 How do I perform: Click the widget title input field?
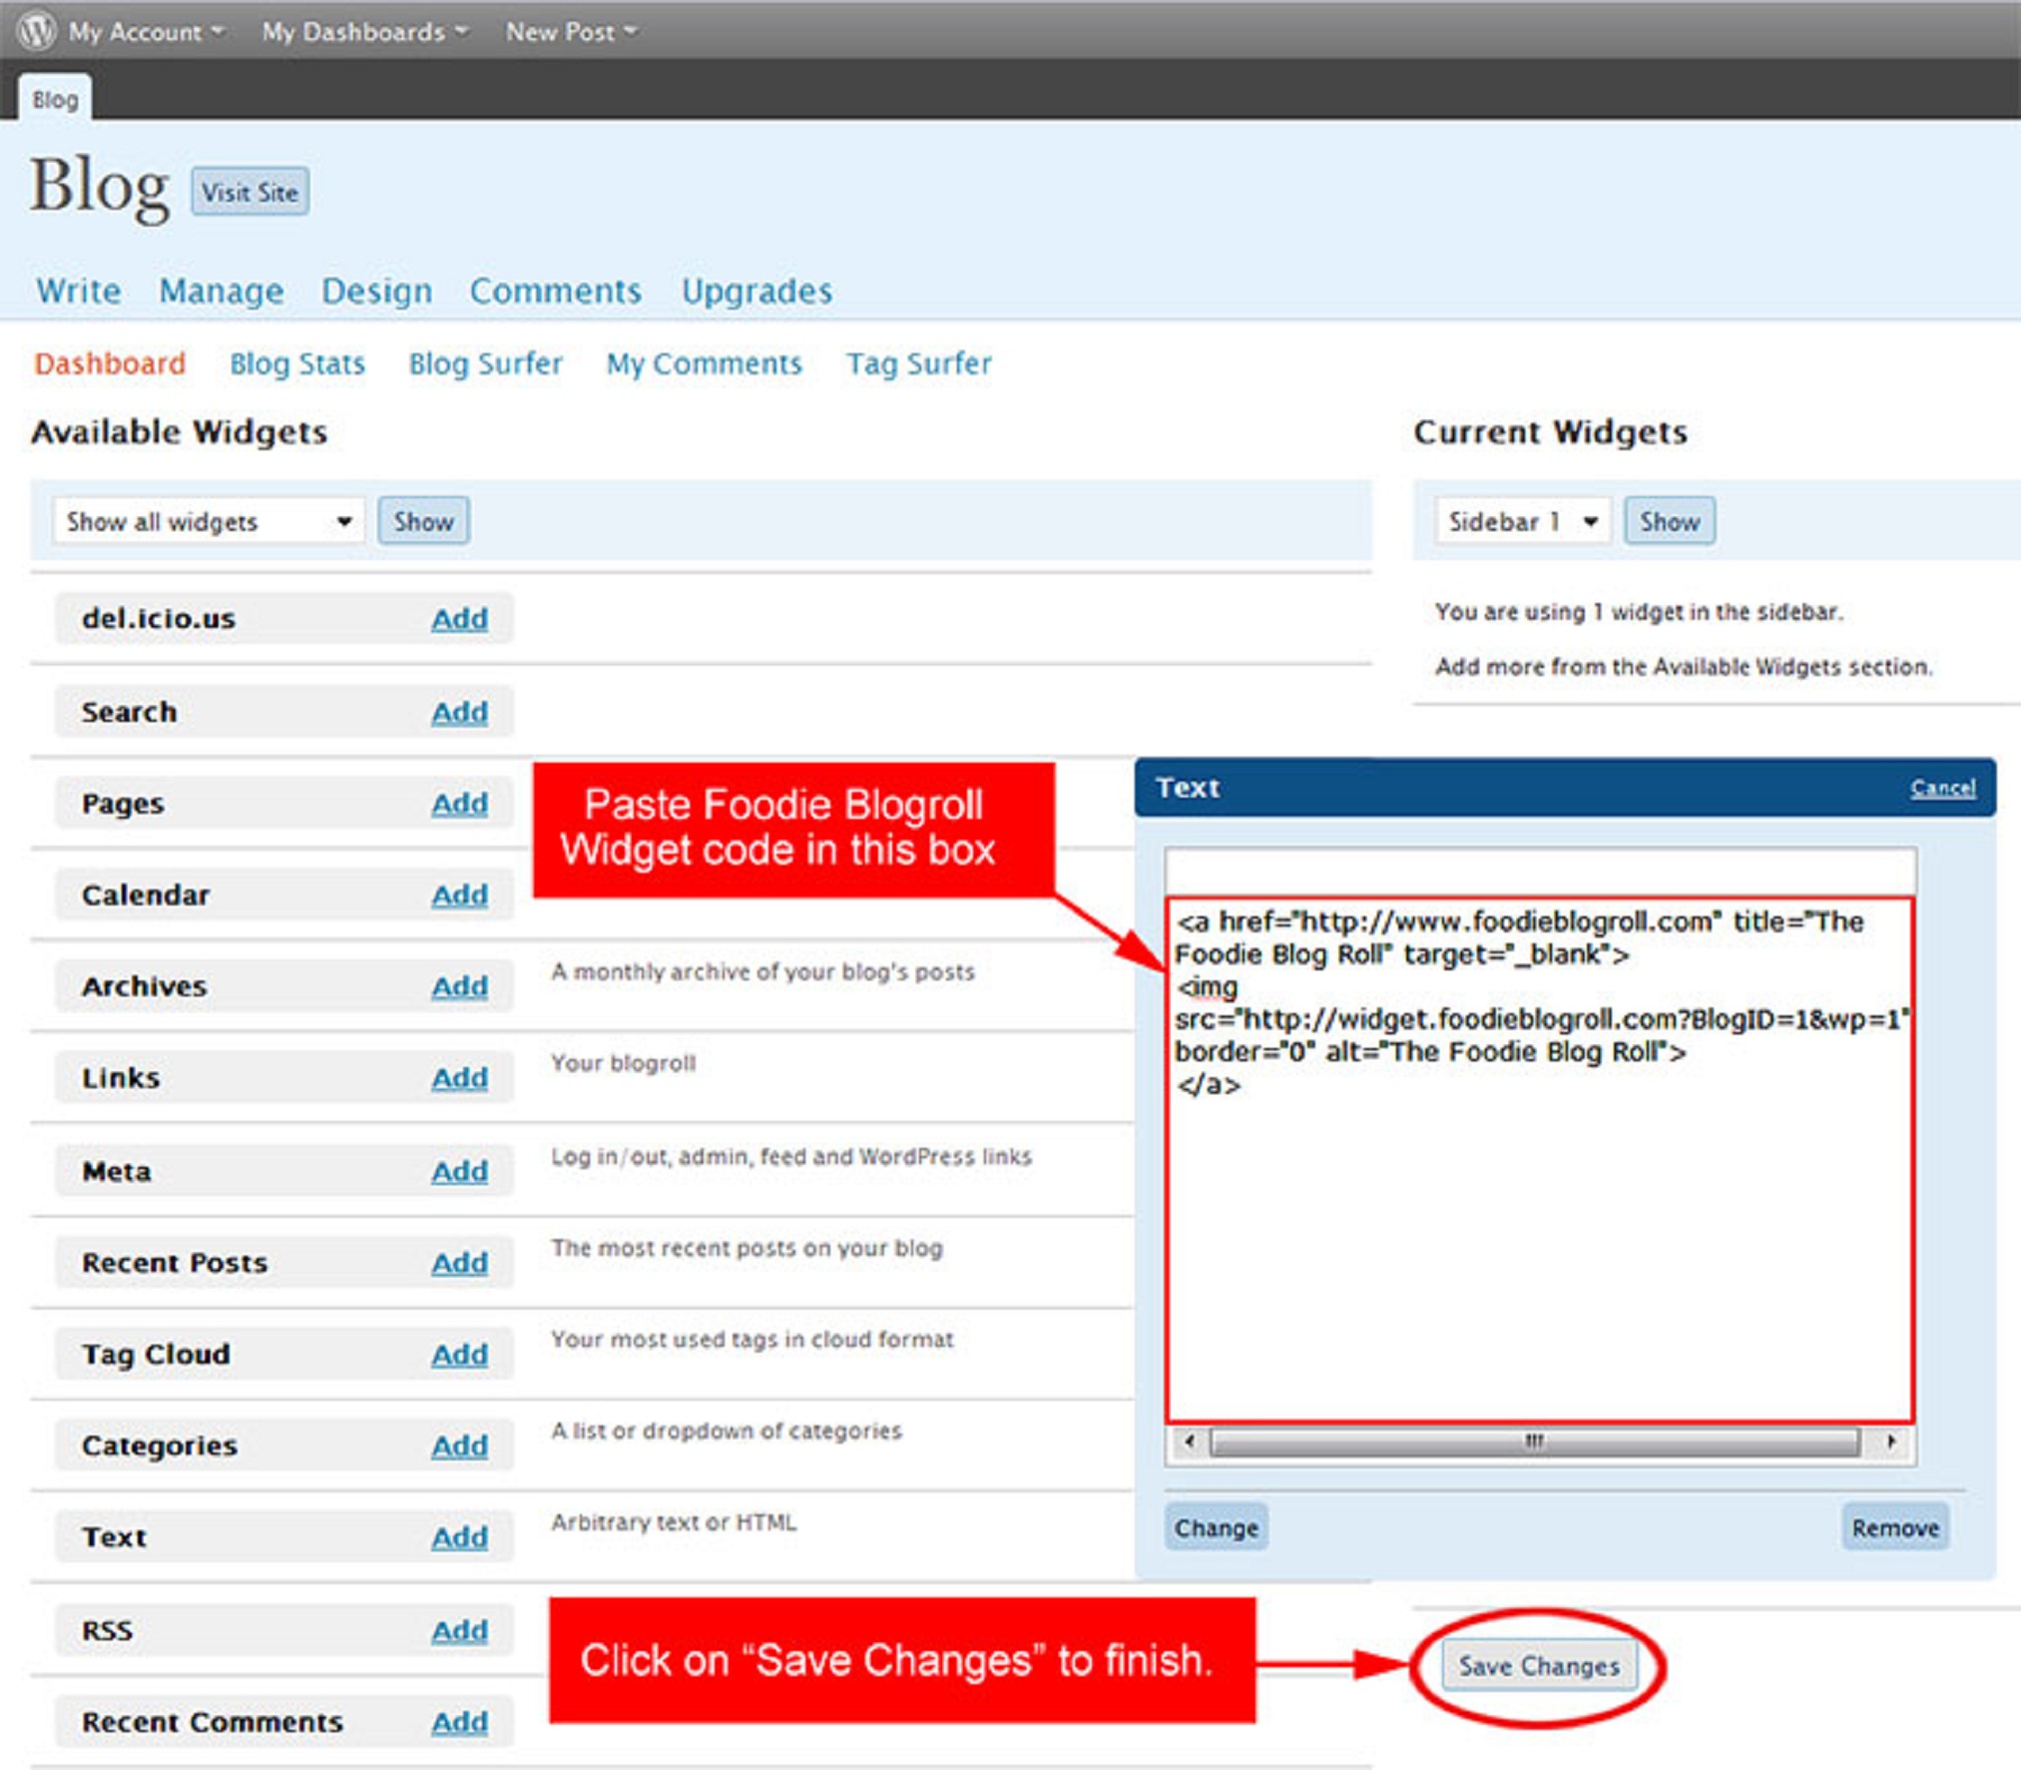pos(1538,871)
